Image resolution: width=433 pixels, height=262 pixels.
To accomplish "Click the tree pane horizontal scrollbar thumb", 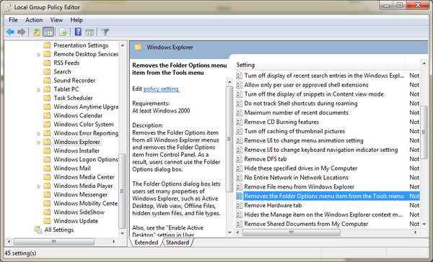I will point(54,242).
